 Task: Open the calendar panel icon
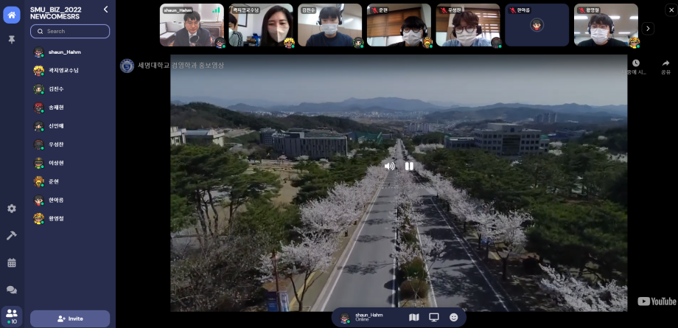[x=11, y=262]
